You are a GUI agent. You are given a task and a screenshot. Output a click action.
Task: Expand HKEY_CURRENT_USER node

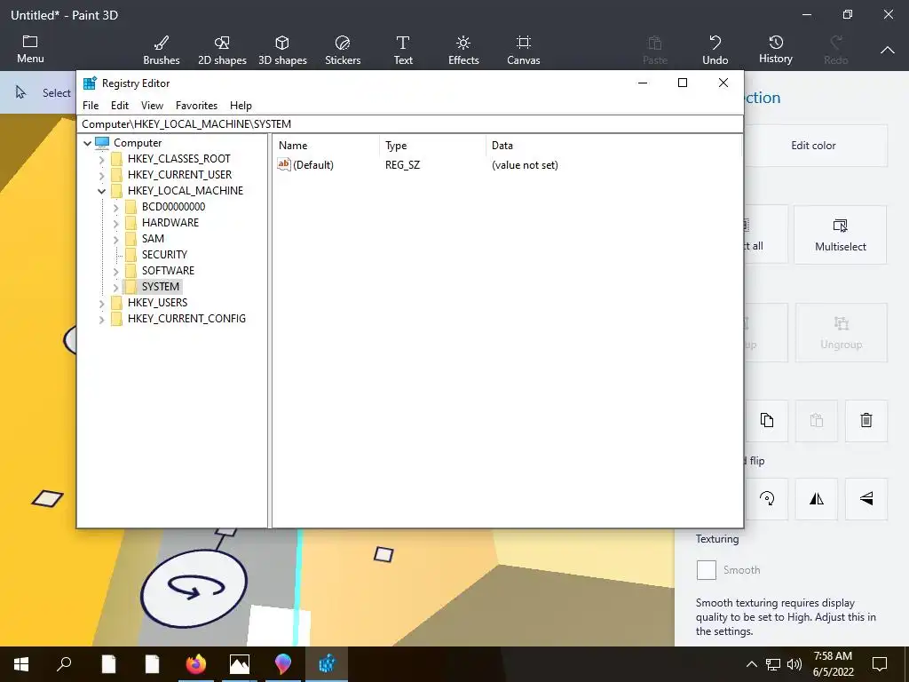coord(102,175)
